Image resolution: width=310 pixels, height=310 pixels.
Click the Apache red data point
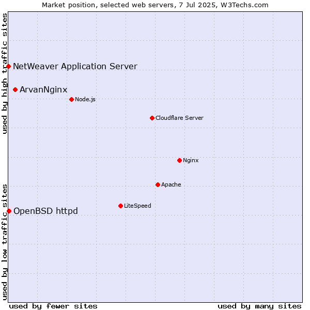158,184
